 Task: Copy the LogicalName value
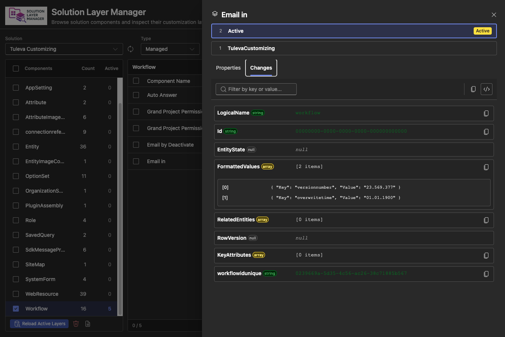(486, 113)
